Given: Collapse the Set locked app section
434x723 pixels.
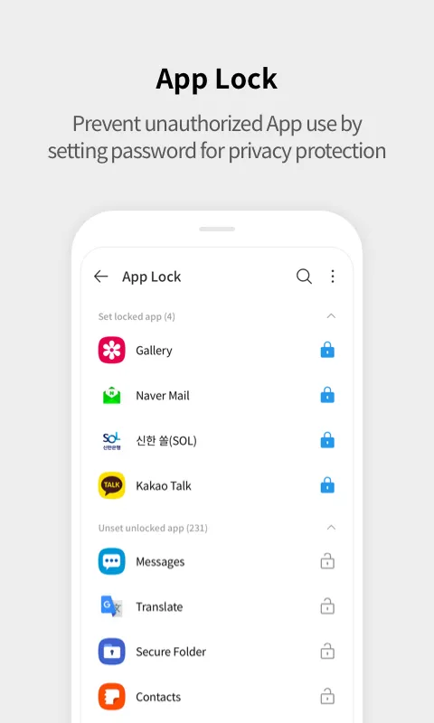Looking at the screenshot, I should (x=331, y=315).
